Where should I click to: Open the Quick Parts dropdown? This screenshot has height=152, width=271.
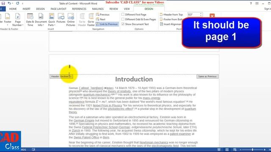point(52,20)
